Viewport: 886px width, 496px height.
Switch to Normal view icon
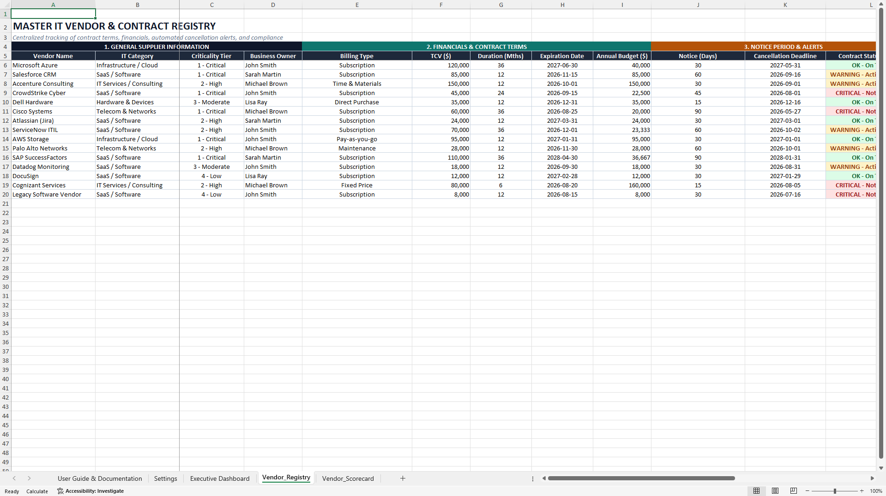756,491
